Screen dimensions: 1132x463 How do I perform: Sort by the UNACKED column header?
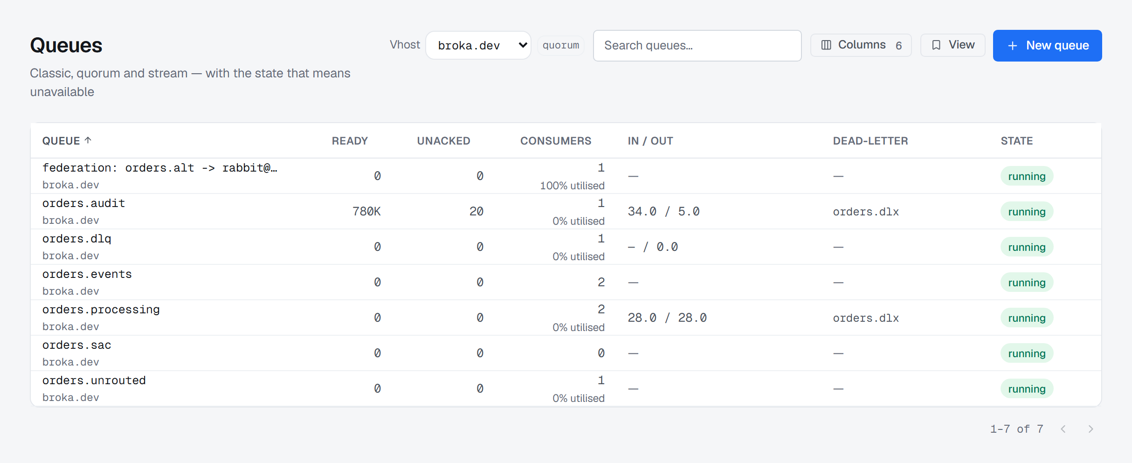click(443, 141)
